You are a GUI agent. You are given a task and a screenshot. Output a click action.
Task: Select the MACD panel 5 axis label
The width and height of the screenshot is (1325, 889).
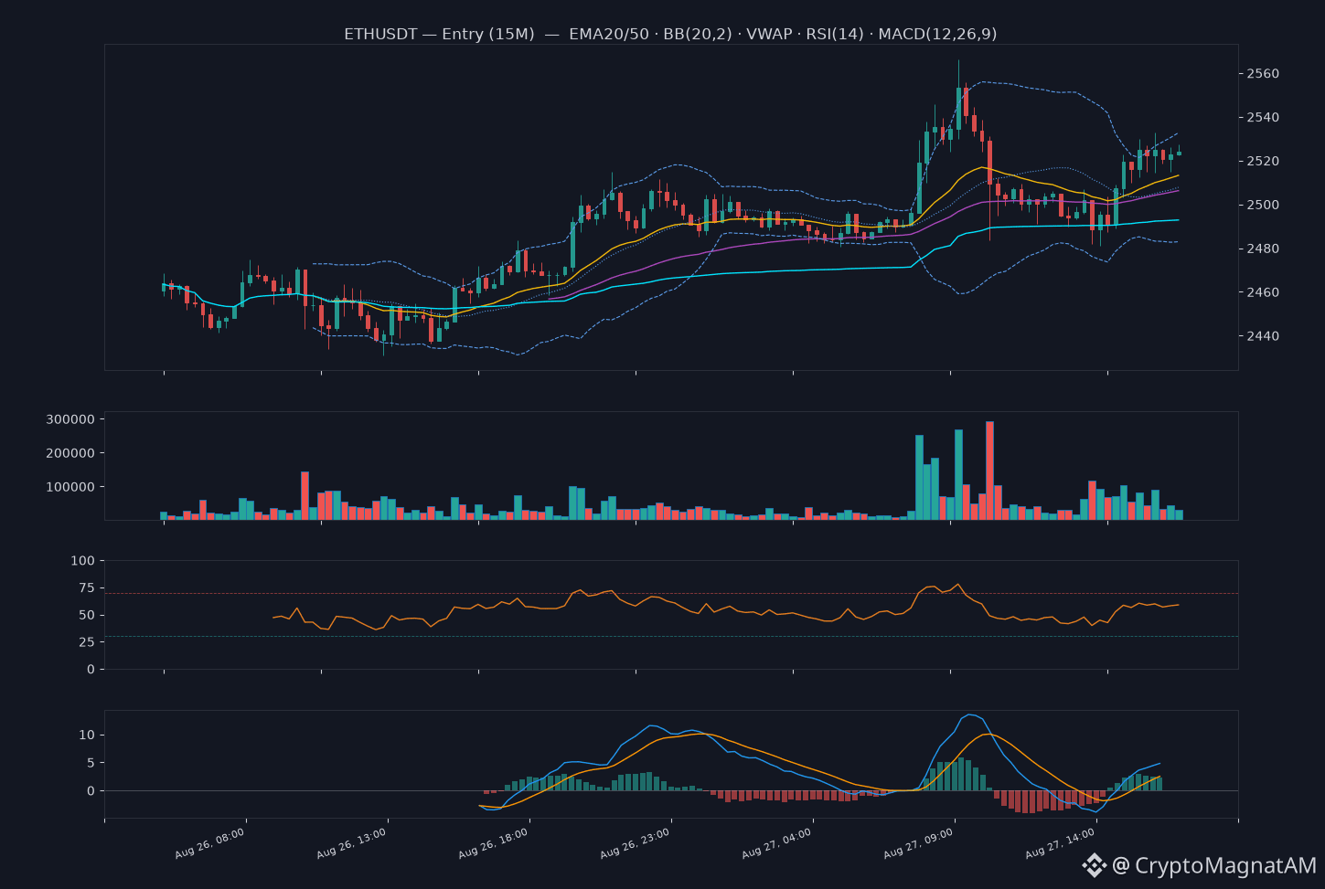click(x=91, y=763)
